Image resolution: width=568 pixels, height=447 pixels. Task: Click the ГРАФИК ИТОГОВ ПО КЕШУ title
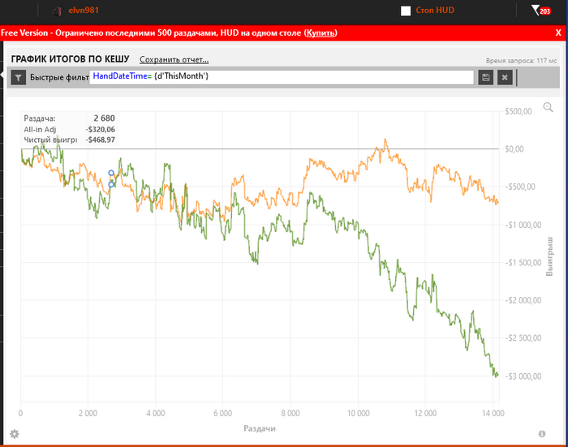point(71,59)
